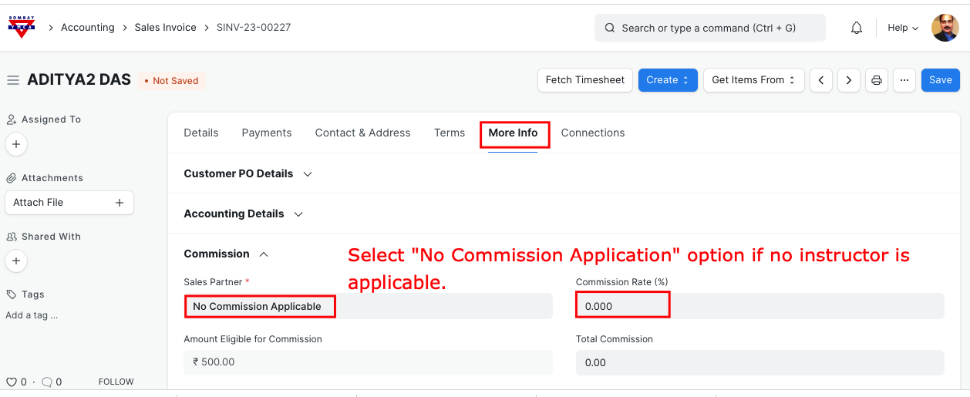Click the Sales Partner input field

[368, 306]
